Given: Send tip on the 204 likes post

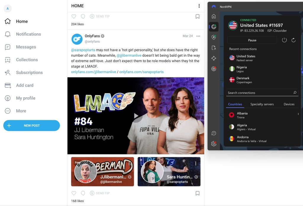Looking at the screenshot, I should pos(100,17).
